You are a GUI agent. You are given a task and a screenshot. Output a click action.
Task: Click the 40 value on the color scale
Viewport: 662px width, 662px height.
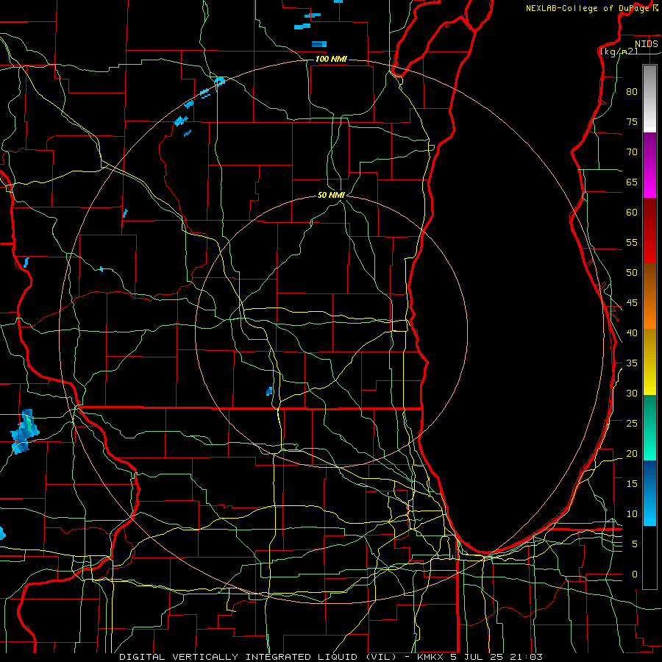632,332
